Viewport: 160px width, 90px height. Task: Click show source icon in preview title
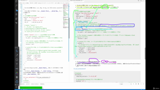(x=138, y=0)
